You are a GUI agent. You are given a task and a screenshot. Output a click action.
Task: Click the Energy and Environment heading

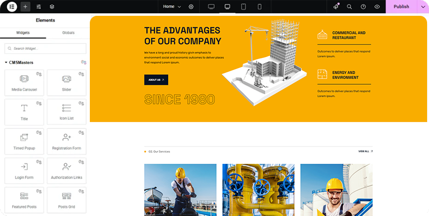[345, 75]
